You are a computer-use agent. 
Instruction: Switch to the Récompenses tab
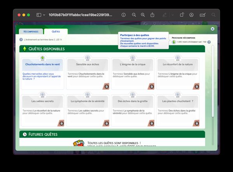point(31,31)
